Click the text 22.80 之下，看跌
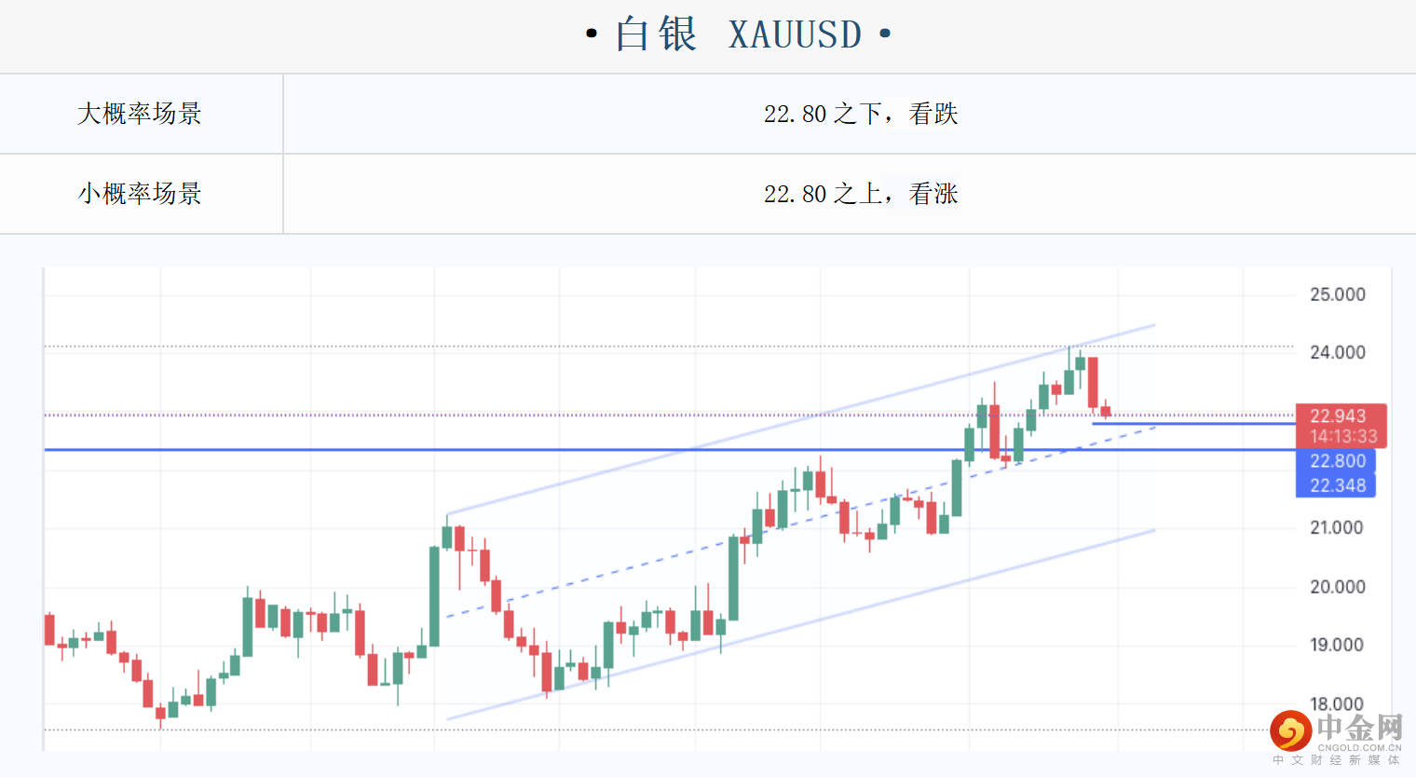 click(861, 114)
